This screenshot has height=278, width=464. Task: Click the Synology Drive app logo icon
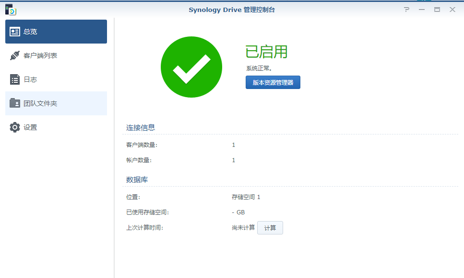(11, 10)
